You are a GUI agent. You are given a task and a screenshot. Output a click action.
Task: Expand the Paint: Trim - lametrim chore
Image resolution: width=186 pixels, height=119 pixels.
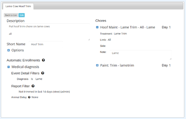[97, 65]
